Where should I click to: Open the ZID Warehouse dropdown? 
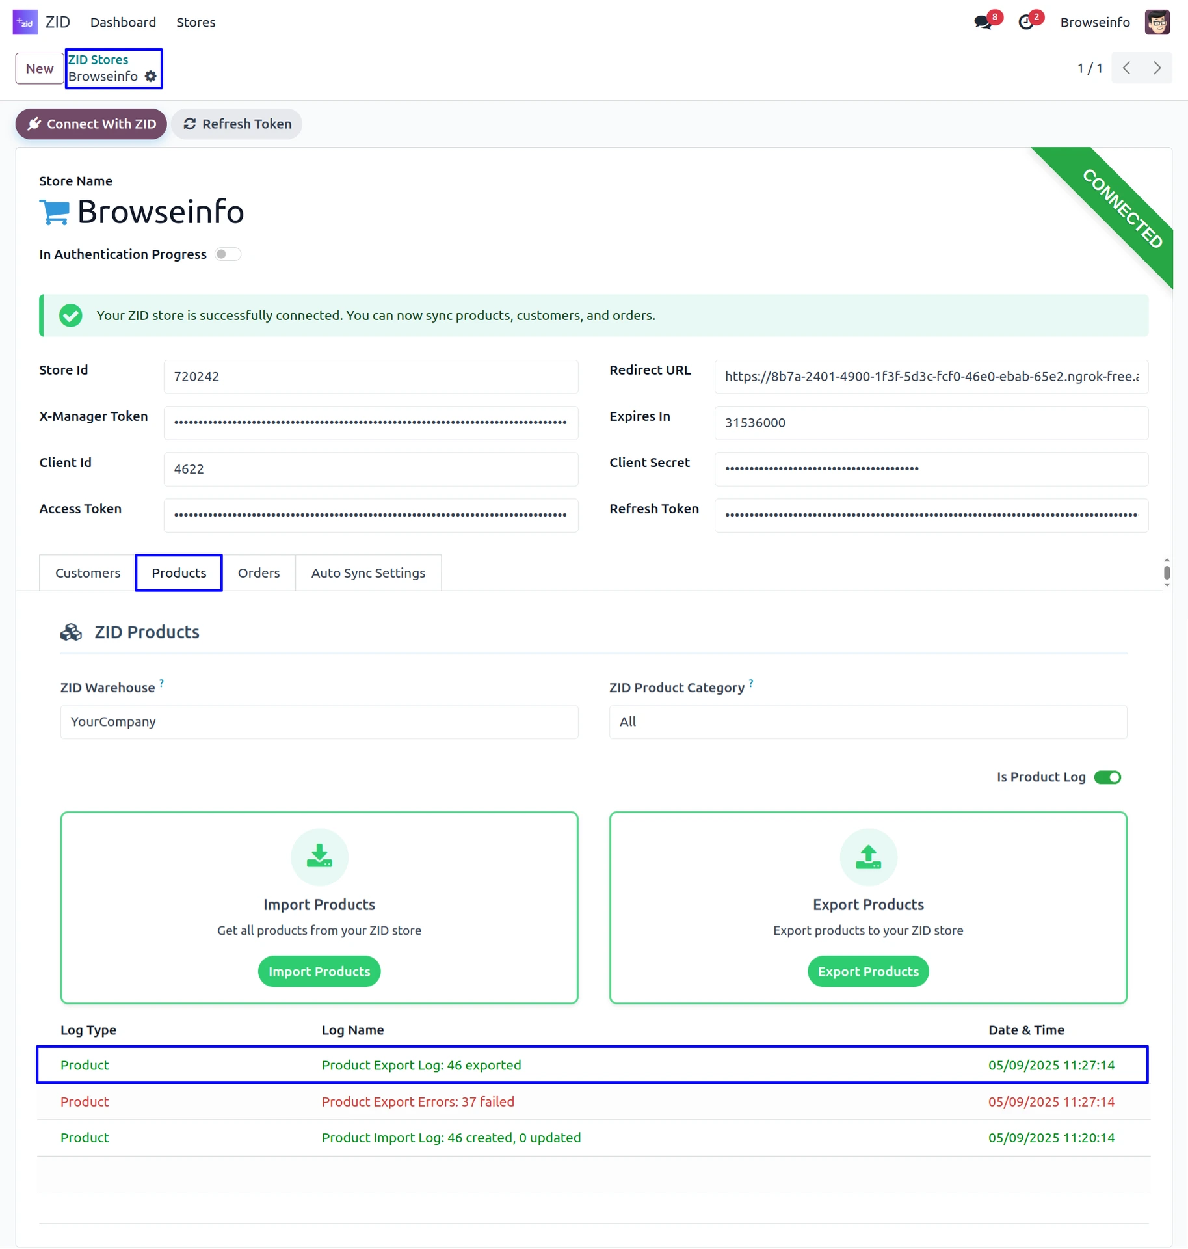click(x=319, y=722)
